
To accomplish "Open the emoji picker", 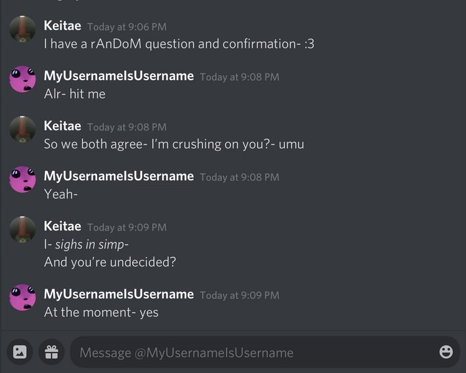I will pos(446,352).
